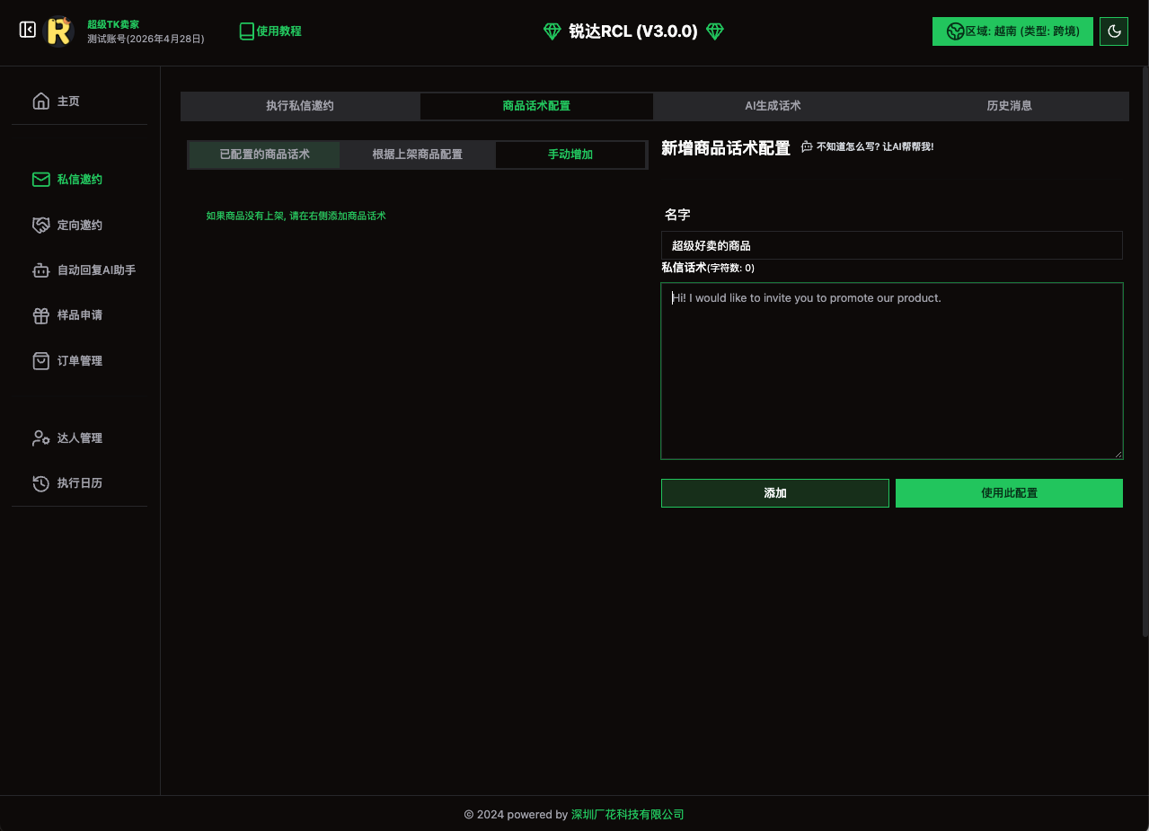Screen dimensions: 1149x831
Task: Switch to the 执行私信邀约 tab
Action: [x=300, y=106]
